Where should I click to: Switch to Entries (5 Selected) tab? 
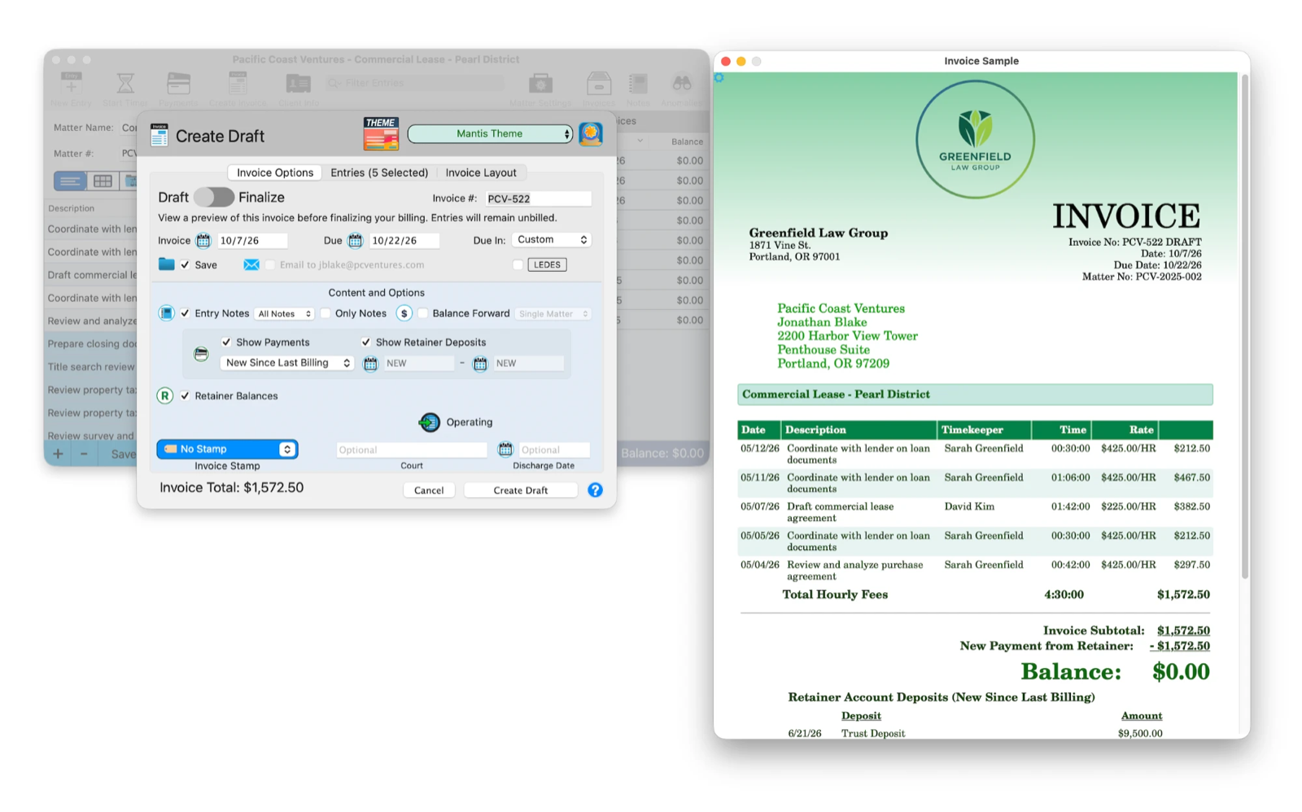379,172
